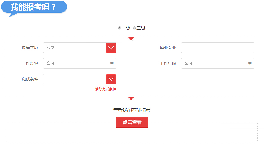
Task: Click the 工作年限 years input
Action: point(218,63)
